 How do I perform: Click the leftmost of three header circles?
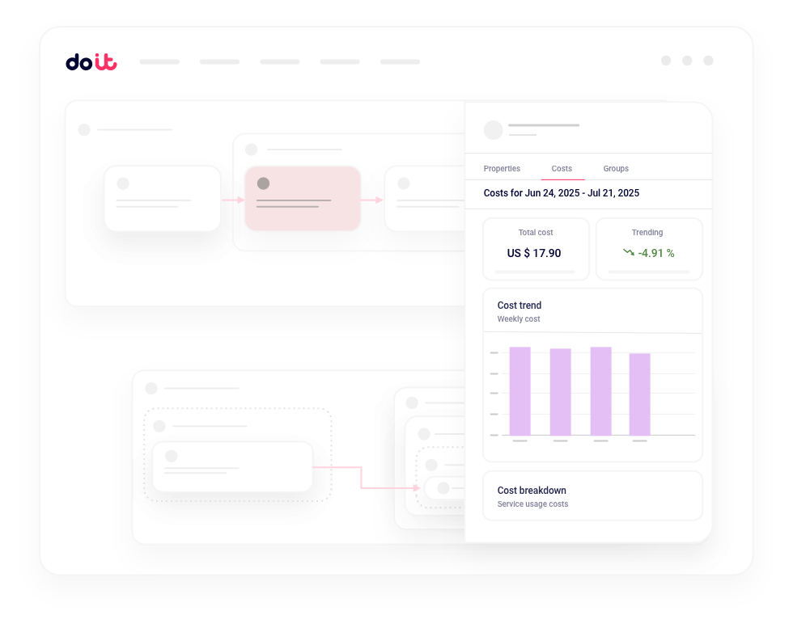pos(666,61)
